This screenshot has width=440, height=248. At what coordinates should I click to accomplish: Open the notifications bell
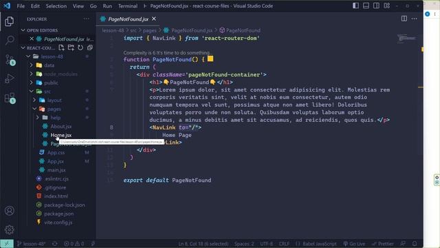[415, 244]
